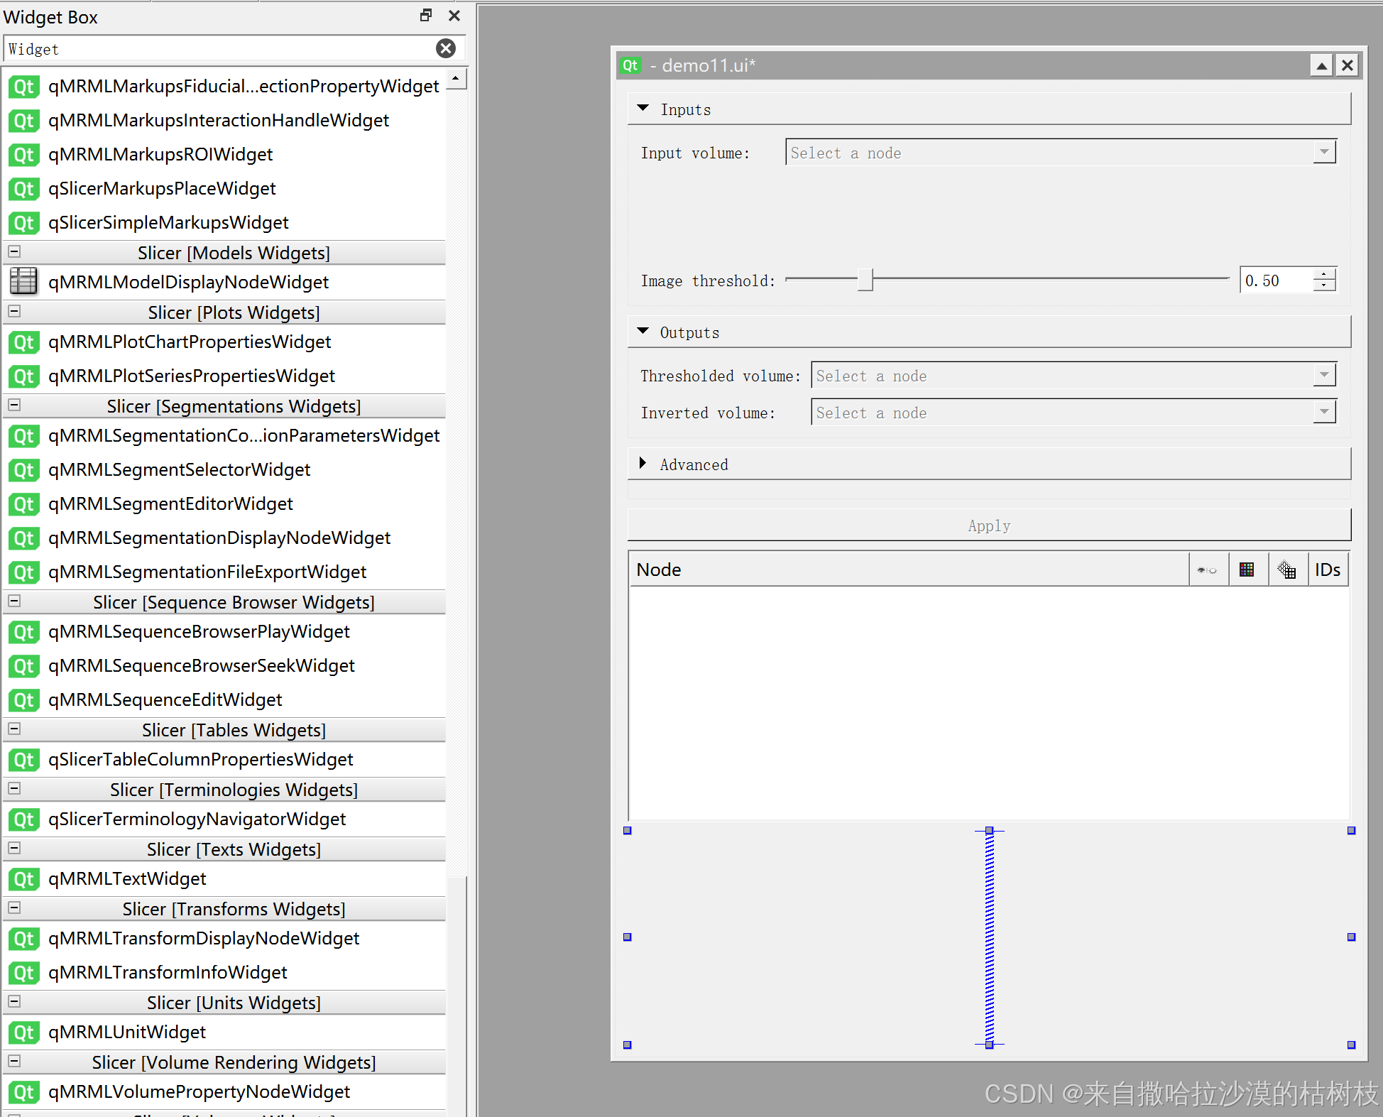Select the qSlicerMarkupsPlaceWidget Qt icon
The image size is (1383, 1117).
click(x=23, y=189)
